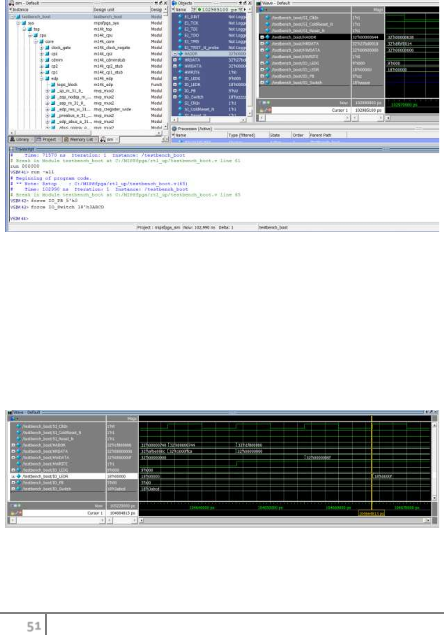
Task: Expand the HRDATA object in Objects panel
Action: 175,60
